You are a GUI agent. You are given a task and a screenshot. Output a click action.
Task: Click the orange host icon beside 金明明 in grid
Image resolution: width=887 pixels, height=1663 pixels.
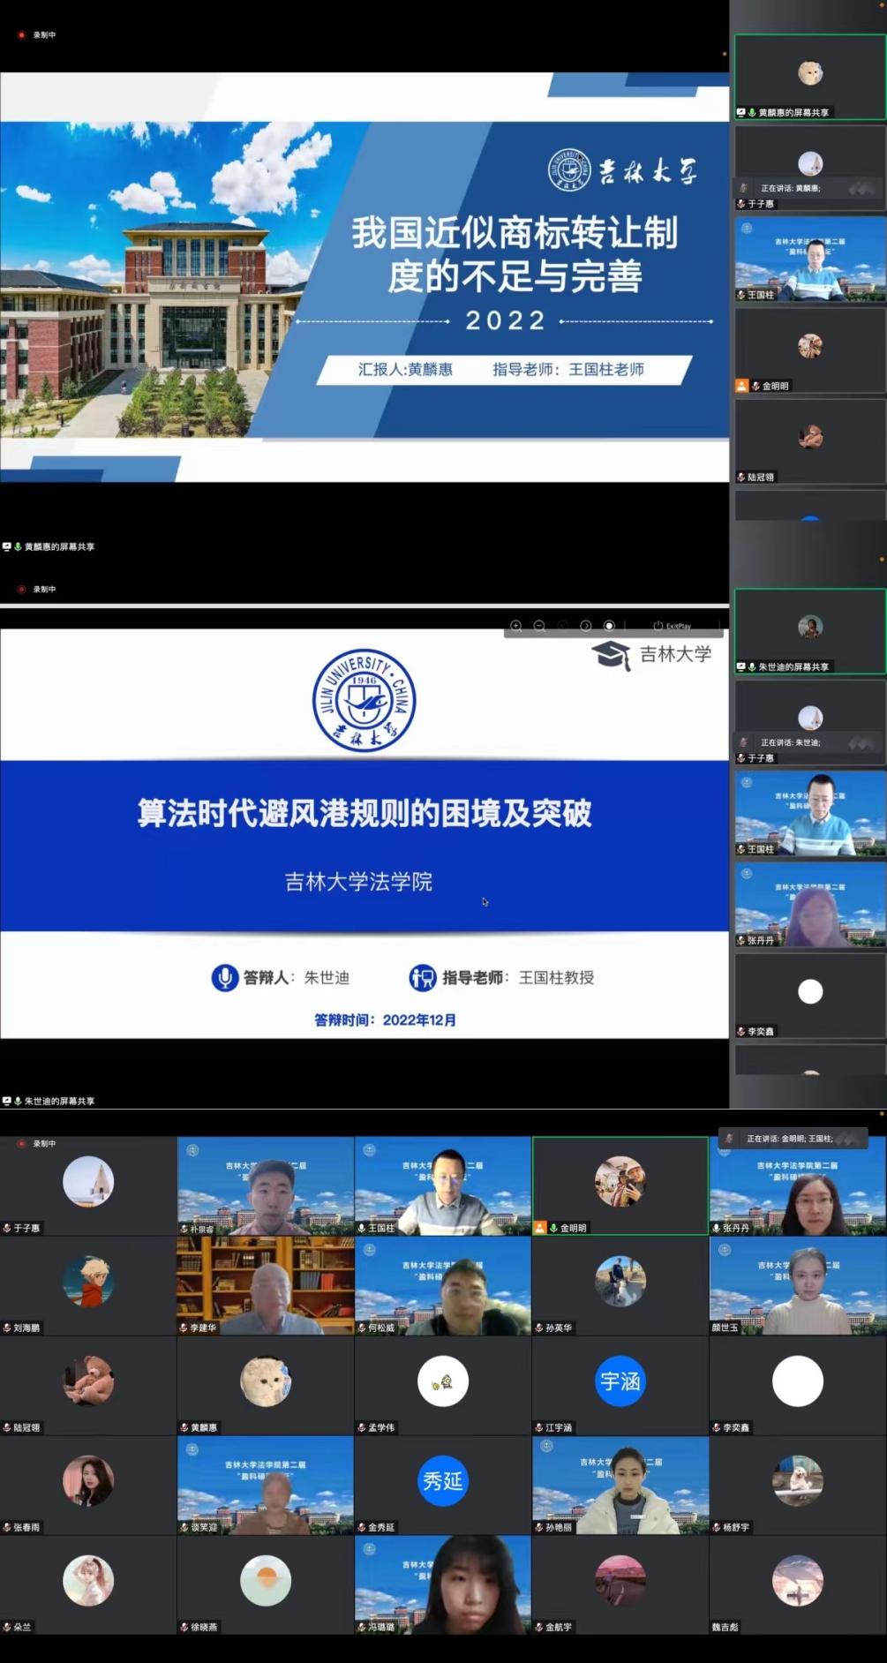pos(540,1228)
